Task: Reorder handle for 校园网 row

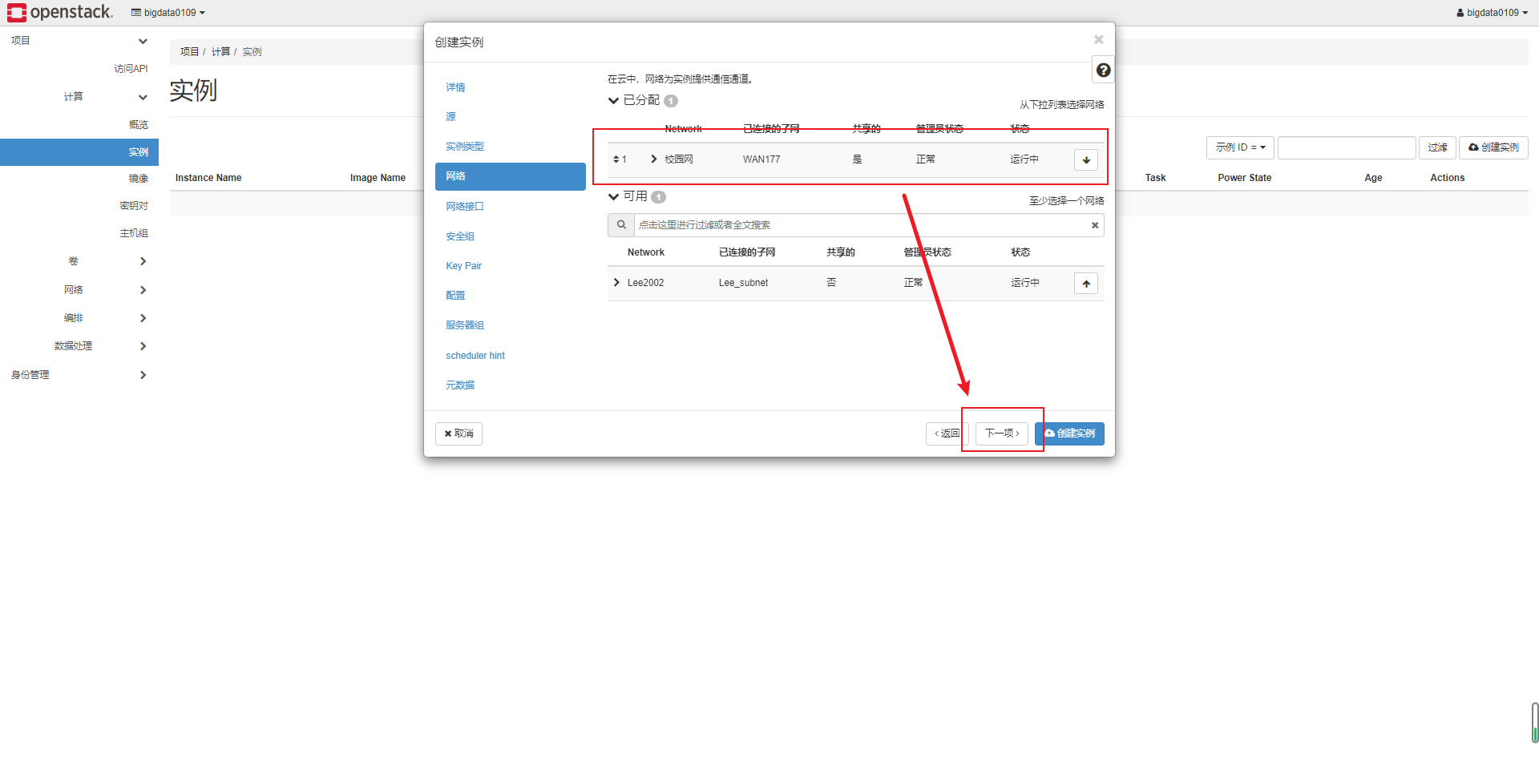Action: pyautogui.click(x=616, y=159)
